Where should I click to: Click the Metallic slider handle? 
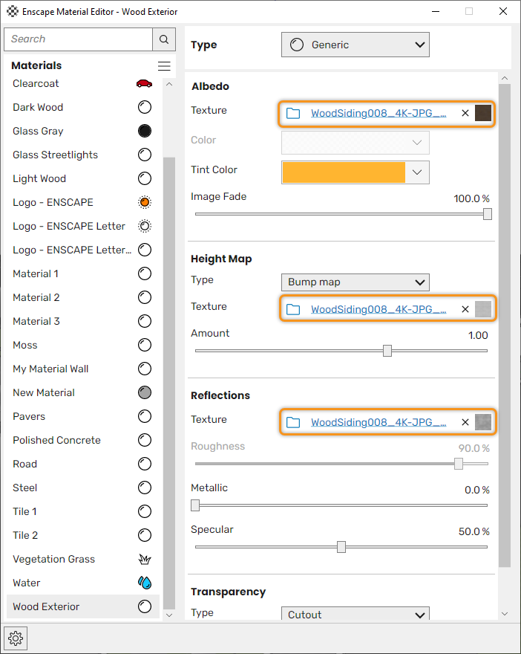[x=195, y=505]
